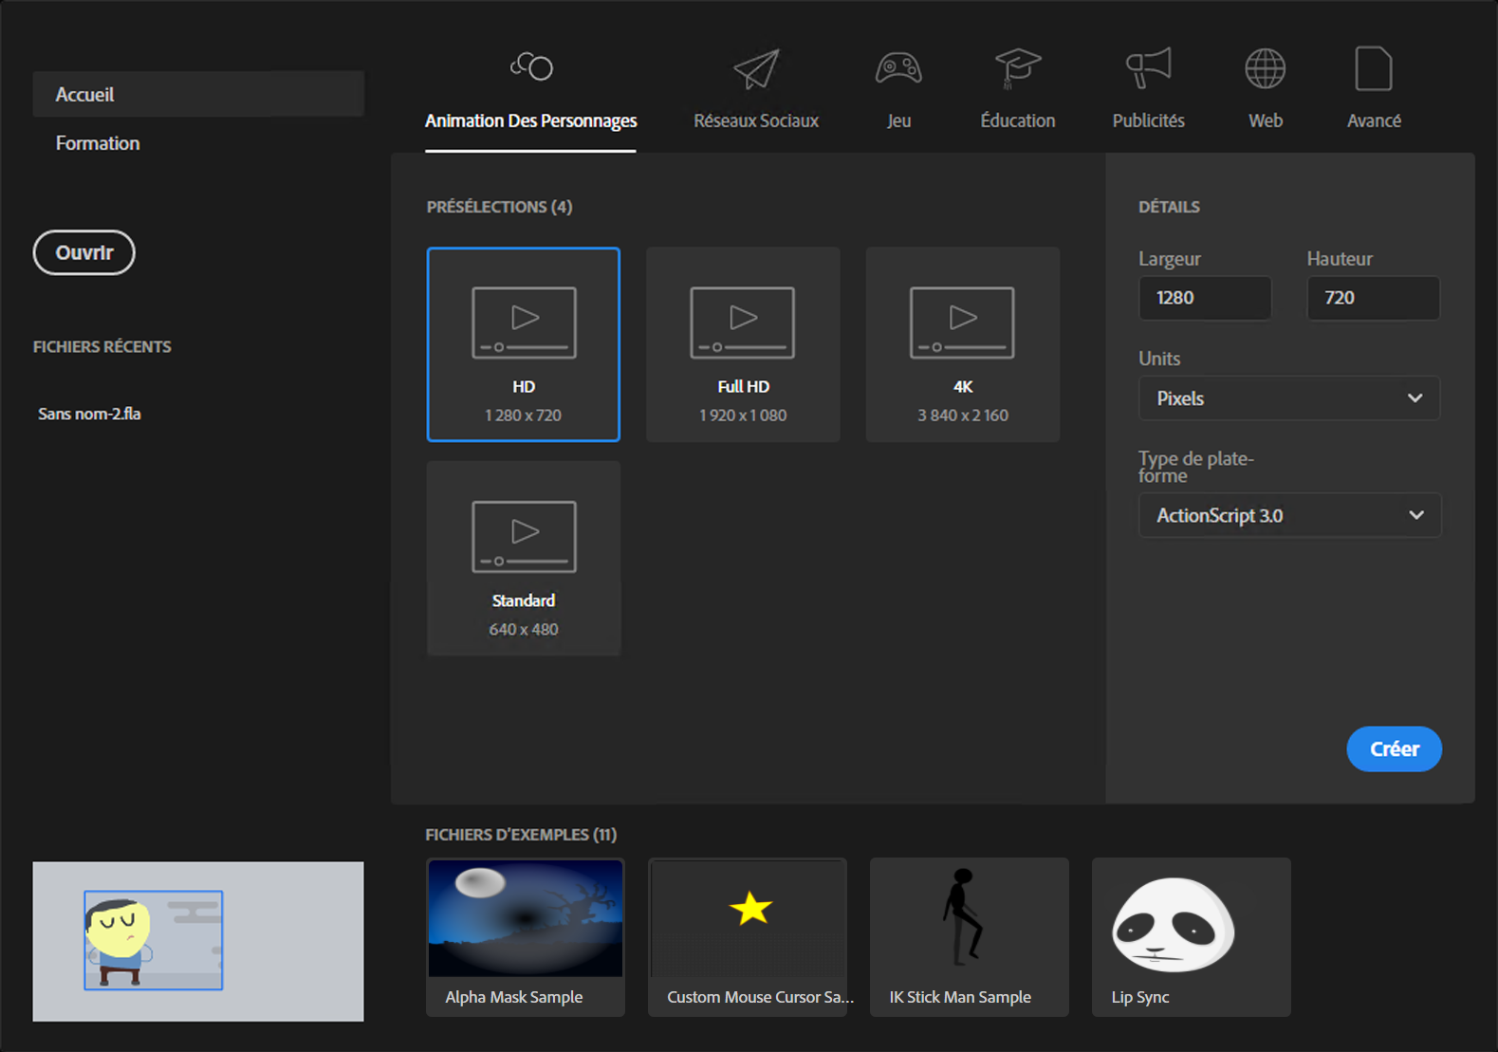Switch to Réseaux Sociaux tab

coord(756,120)
